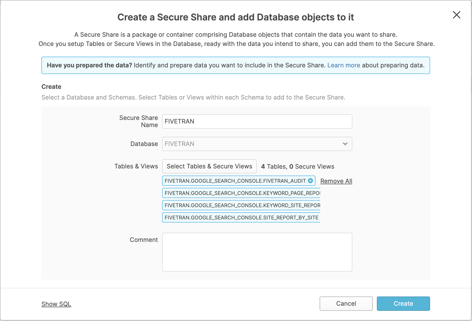Select the KEYWORD_SITE_REPORT table chip
The height and width of the screenshot is (321, 472).
241,205
